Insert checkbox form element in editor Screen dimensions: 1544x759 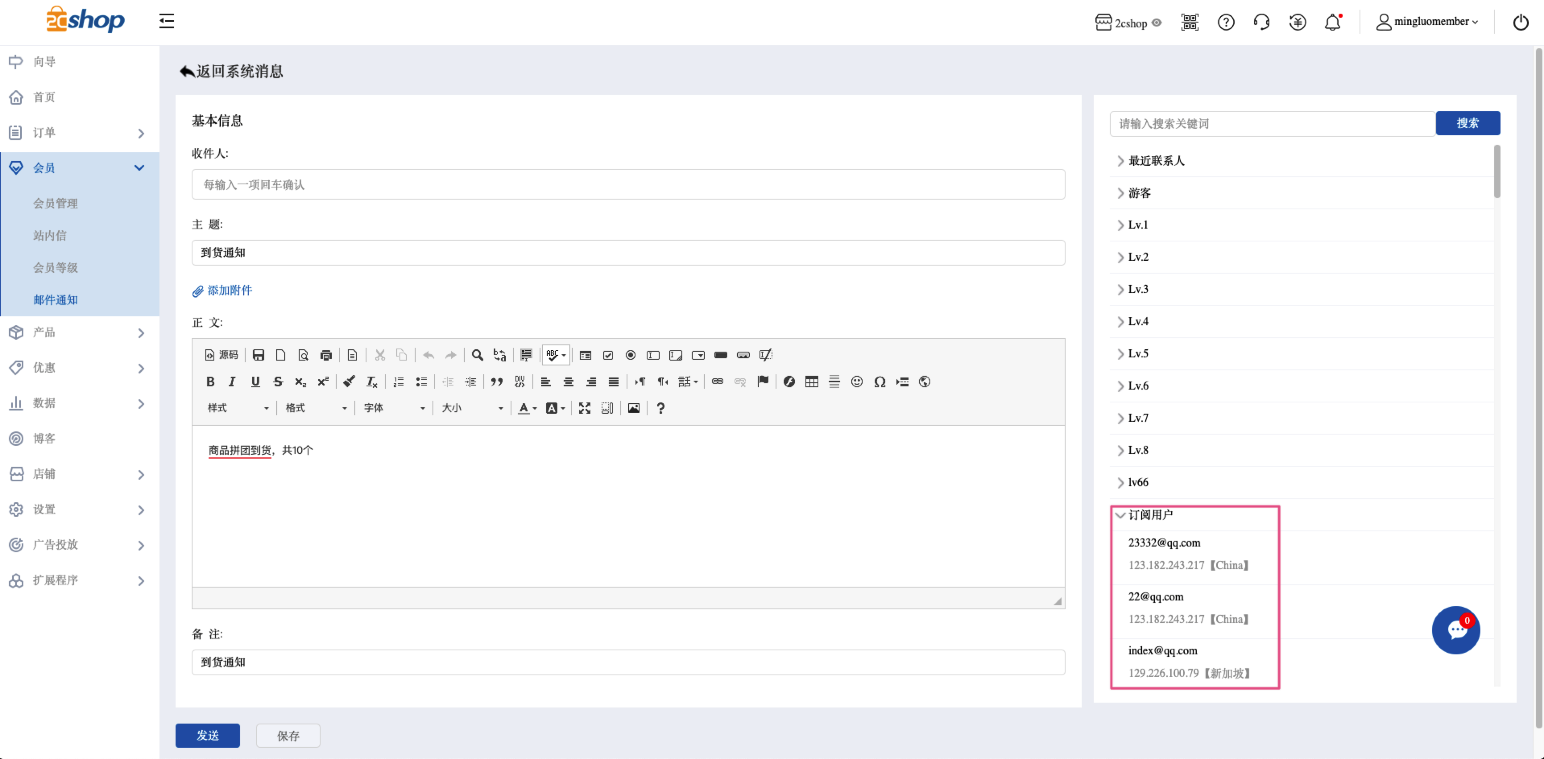(608, 355)
